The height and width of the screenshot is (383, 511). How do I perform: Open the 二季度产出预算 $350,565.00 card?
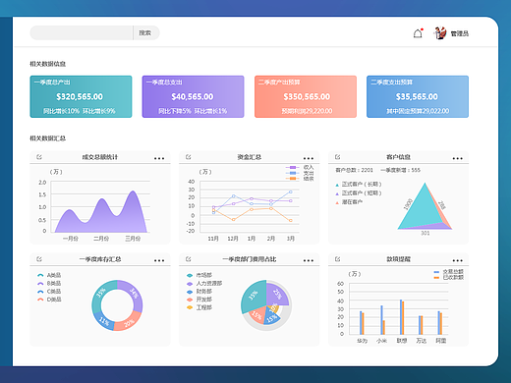tap(306, 96)
